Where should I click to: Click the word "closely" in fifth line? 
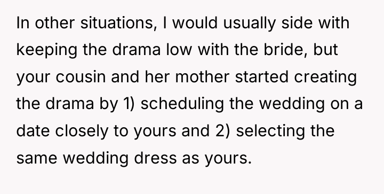[81, 132]
